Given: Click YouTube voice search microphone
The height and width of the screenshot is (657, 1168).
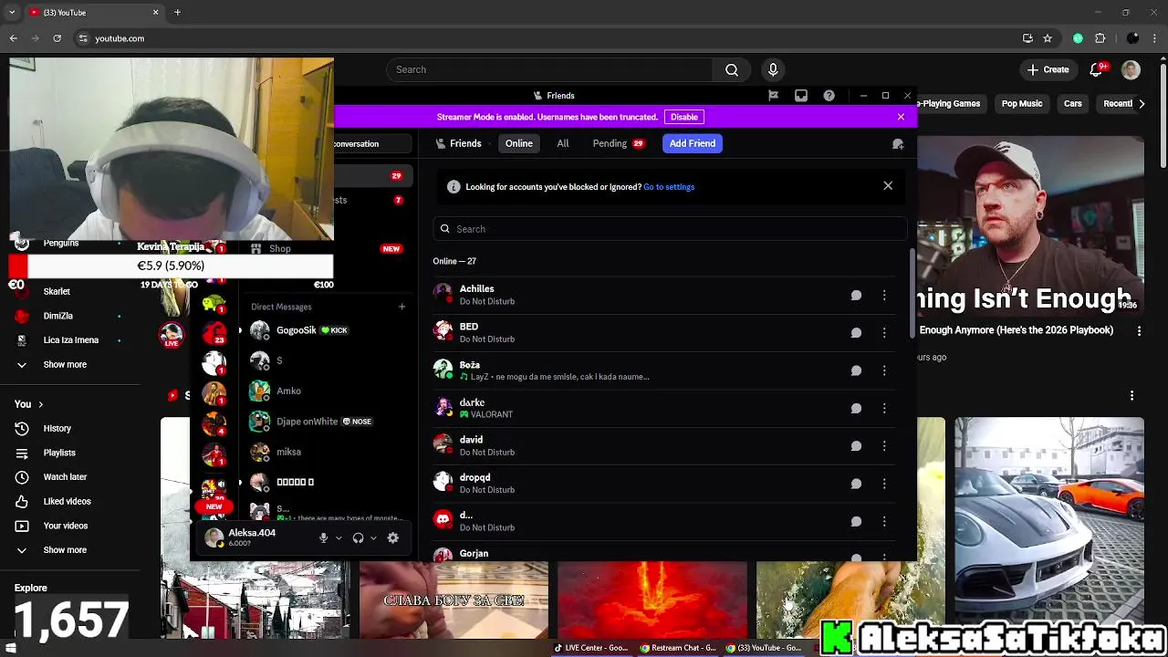Looking at the screenshot, I should (x=773, y=69).
